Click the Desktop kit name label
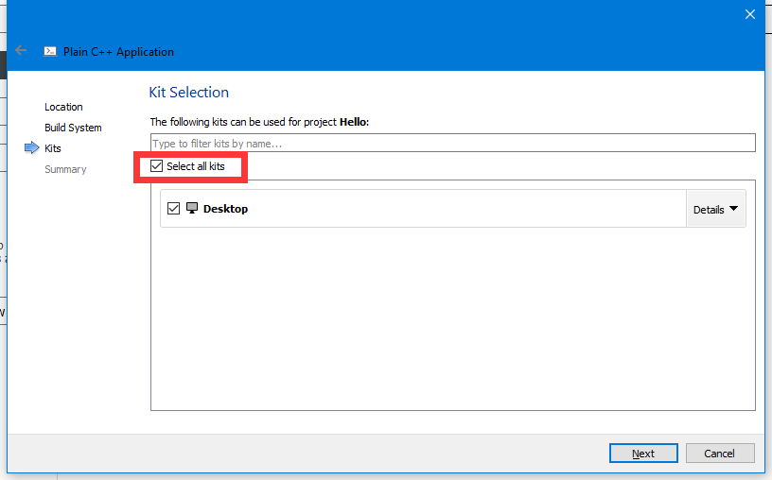Screen dimensions: 772x480 225,209
